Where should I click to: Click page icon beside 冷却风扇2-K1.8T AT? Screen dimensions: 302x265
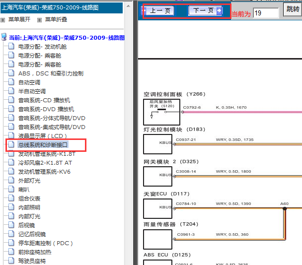click(x=11, y=162)
